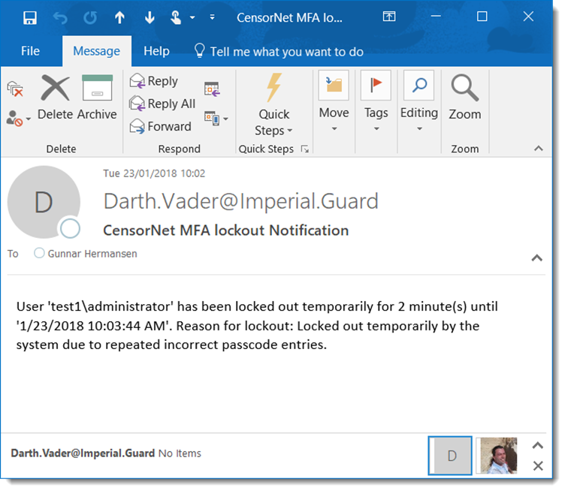Open the File menu tab
Viewport: 565px width, 491px height.
click(x=30, y=51)
